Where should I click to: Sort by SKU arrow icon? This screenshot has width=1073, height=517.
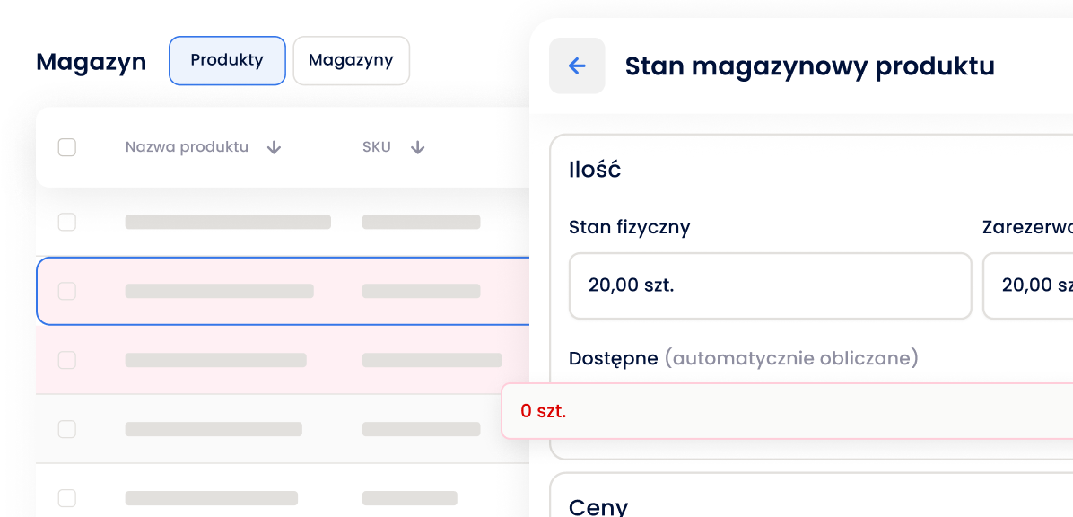tap(417, 147)
